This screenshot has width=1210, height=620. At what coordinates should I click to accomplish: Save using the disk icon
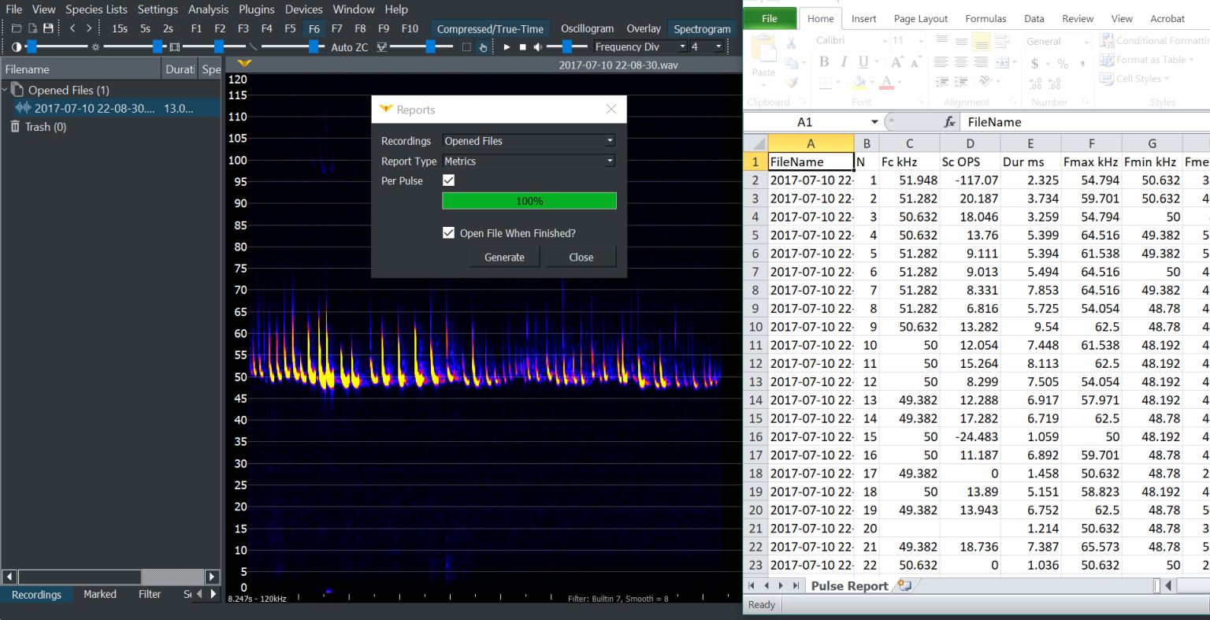tap(48, 28)
